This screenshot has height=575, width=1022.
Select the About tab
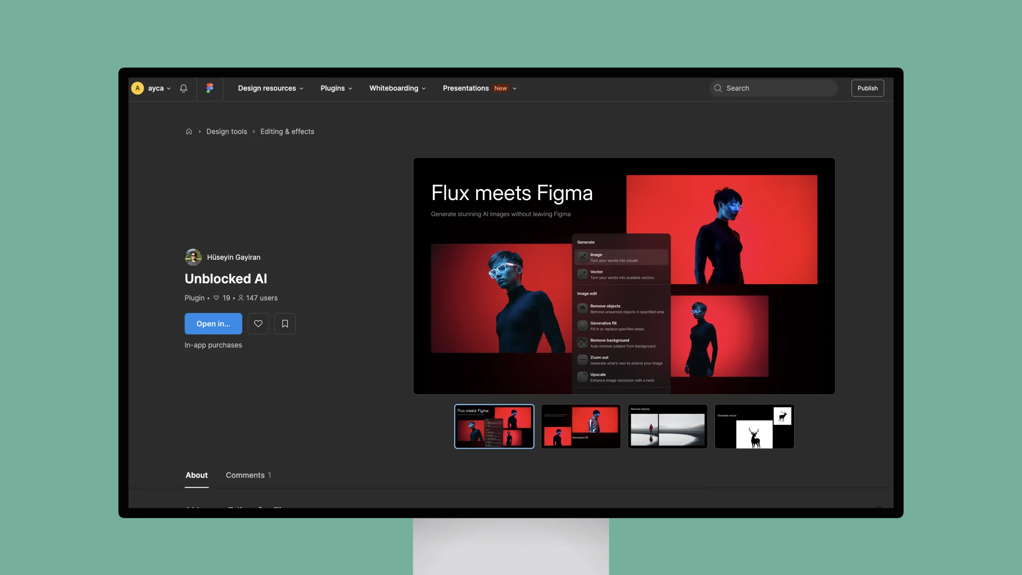coord(197,475)
